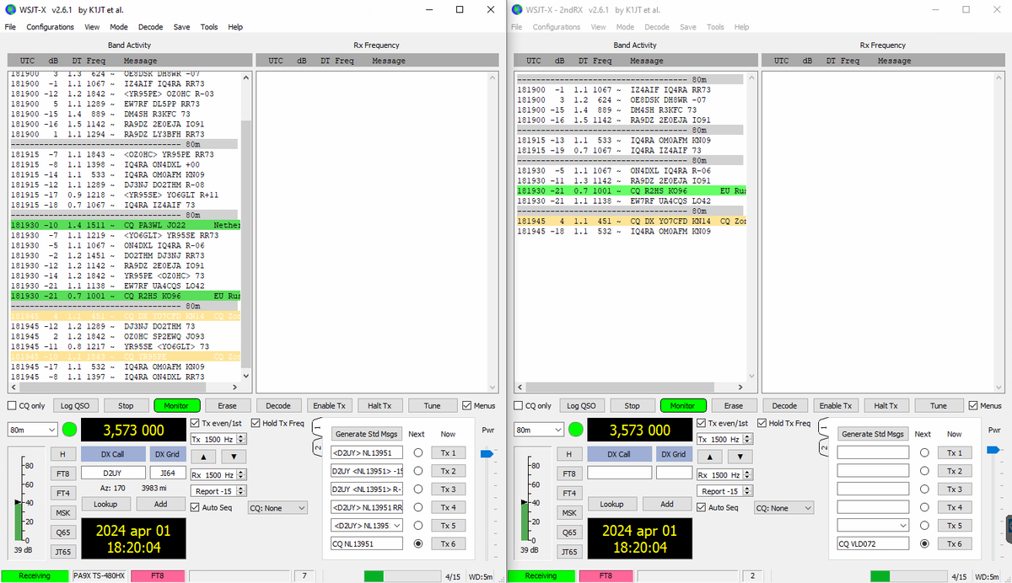
Task: Switch to message tab 1 in left window
Action: click(316, 428)
